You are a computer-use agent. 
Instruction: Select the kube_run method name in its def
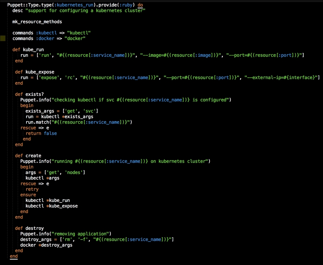pyautogui.click(x=33, y=49)
